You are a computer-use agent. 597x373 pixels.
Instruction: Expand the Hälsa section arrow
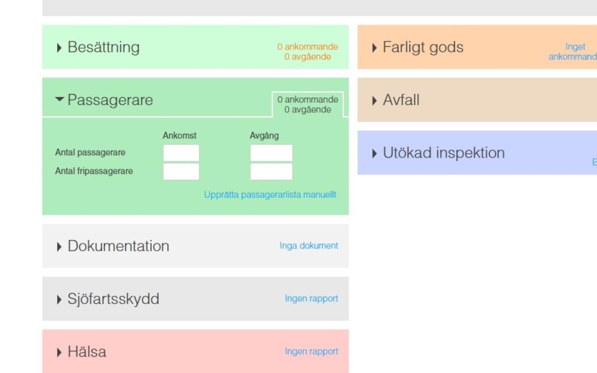coord(59,353)
